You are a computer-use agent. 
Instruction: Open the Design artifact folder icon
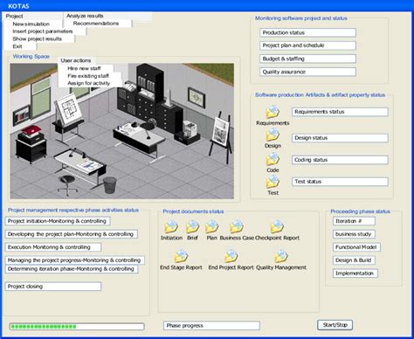[x=273, y=135]
